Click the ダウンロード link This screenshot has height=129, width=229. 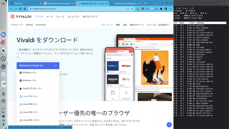point(107,25)
